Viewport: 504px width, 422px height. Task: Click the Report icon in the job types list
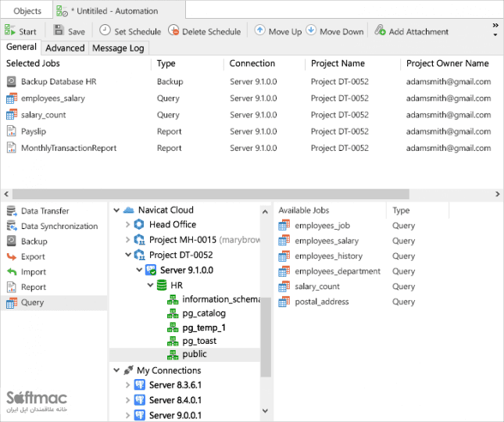11,287
